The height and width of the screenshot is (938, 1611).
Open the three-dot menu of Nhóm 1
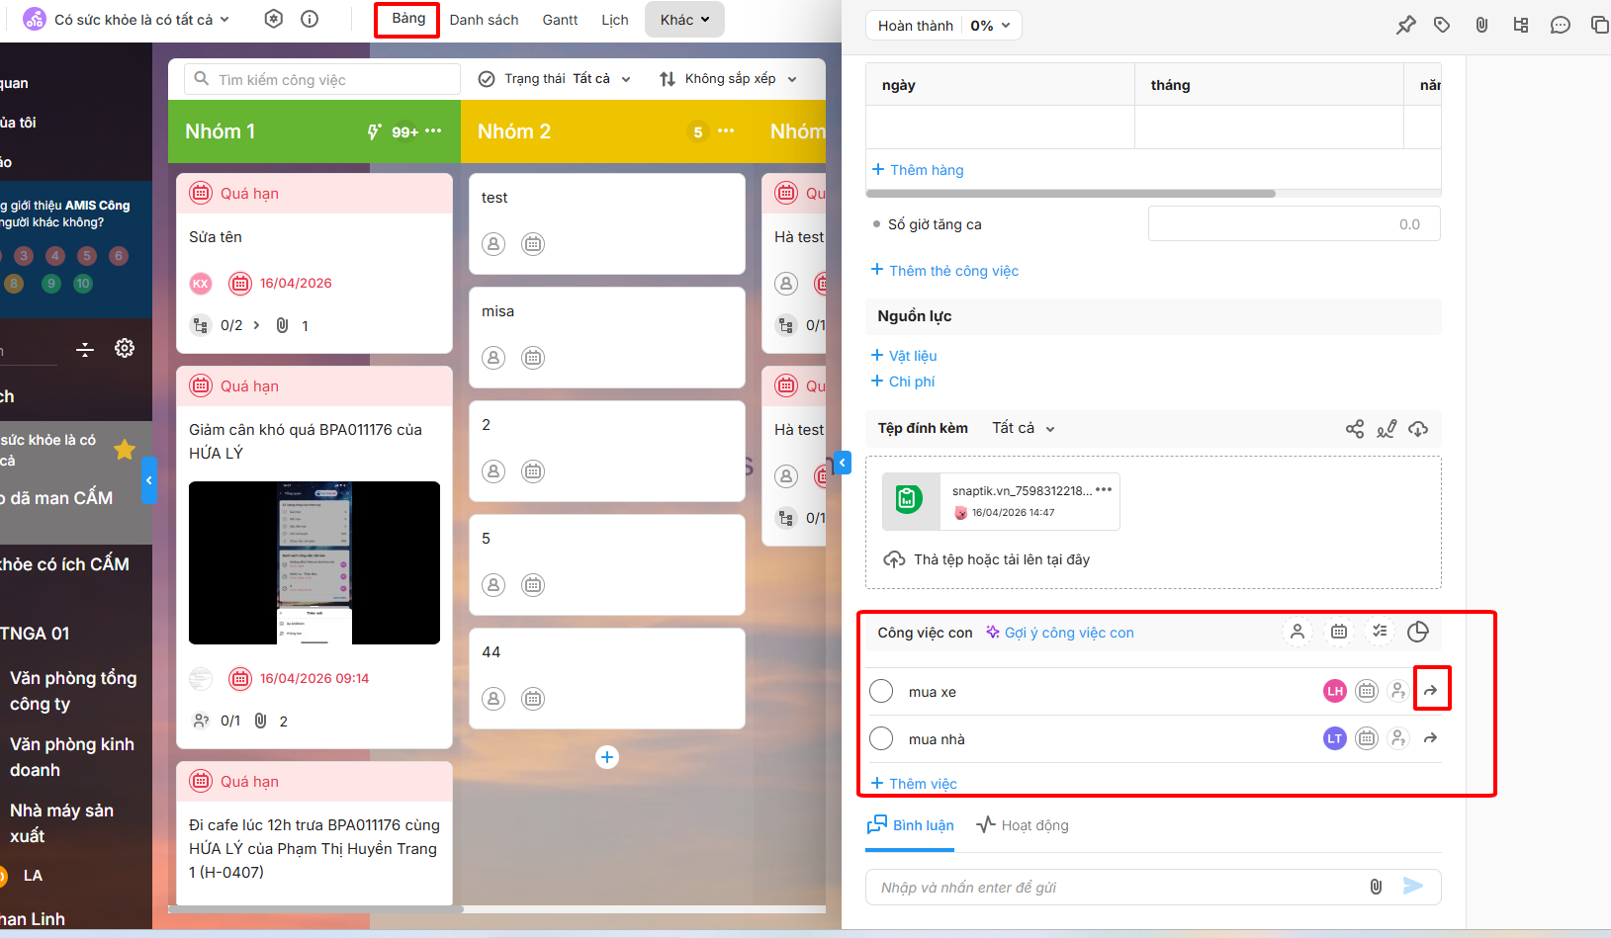(433, 131)
